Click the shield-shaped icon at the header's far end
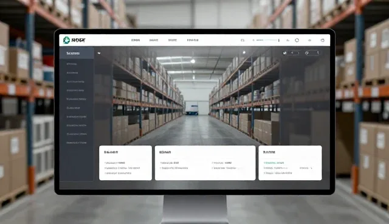The image size is (389, 224). (x=323, y=40)
